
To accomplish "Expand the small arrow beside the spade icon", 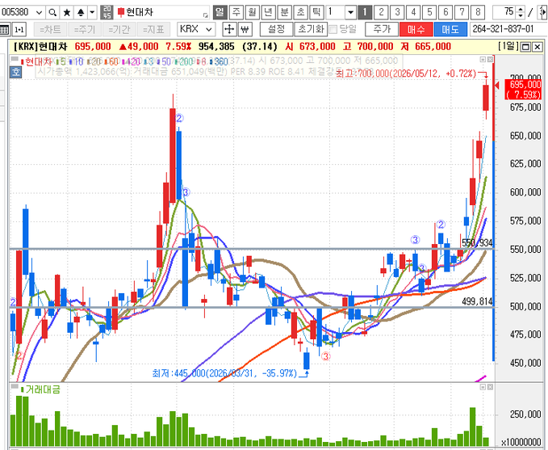I will pos(92,13).
